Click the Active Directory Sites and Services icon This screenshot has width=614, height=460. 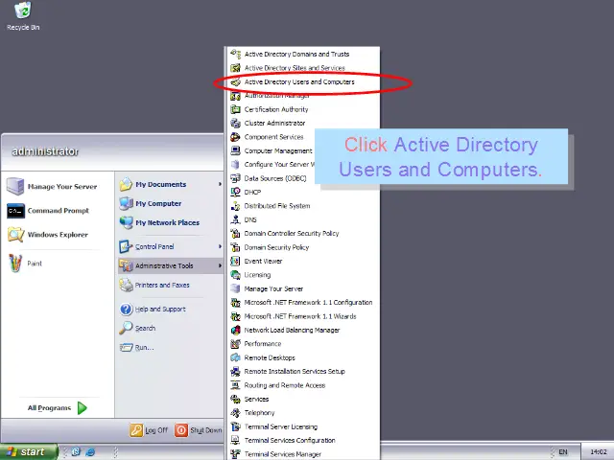[x=235, y=68]
